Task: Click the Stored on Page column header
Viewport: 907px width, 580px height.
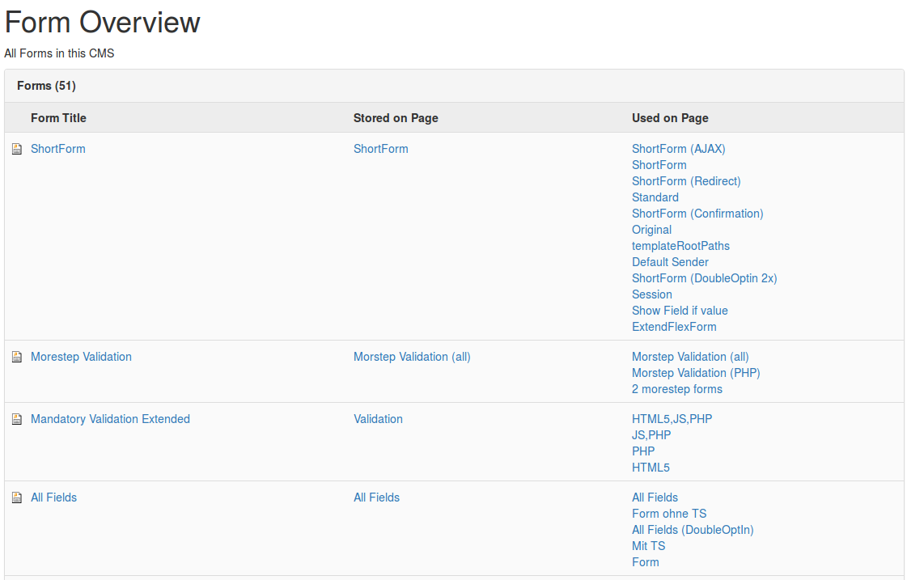Action: pos(396,118)
